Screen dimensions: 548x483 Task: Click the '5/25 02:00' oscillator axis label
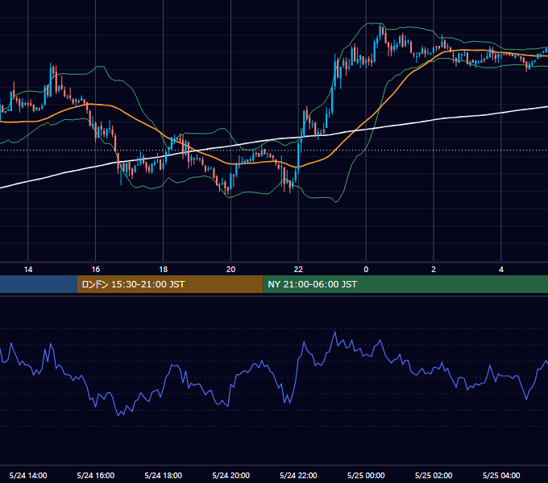[434, 475]
